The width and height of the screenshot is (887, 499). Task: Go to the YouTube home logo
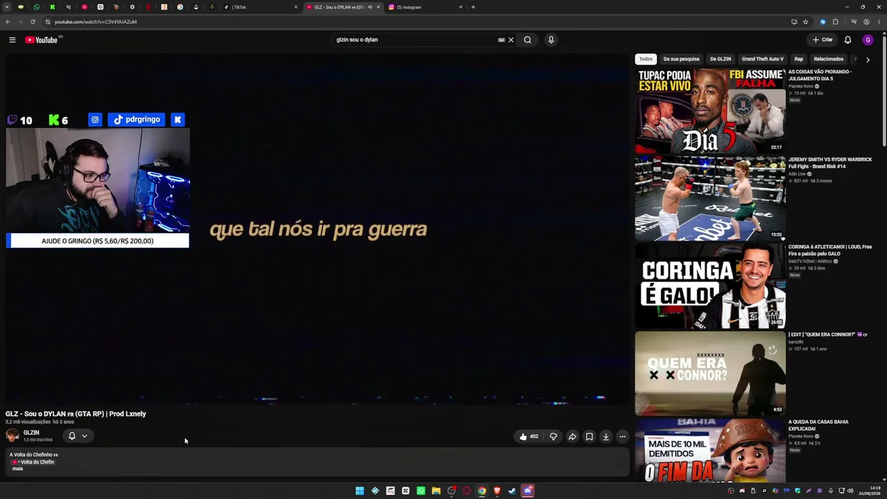[x=42, y=40]
